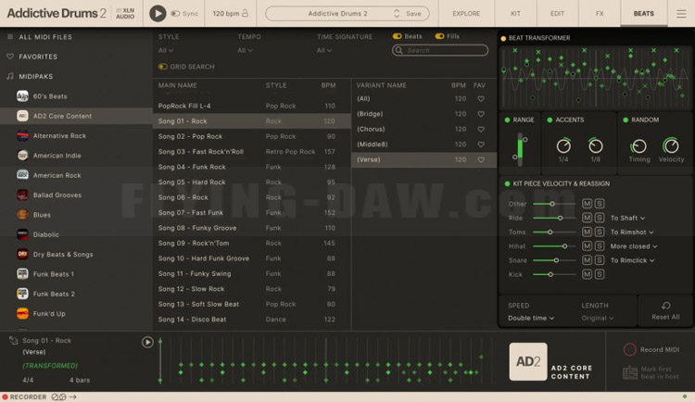The height and width of the screenshot is (402, 695).
Task: Favorite the (Bridge) variant
Action: click(x=481, y=114)
